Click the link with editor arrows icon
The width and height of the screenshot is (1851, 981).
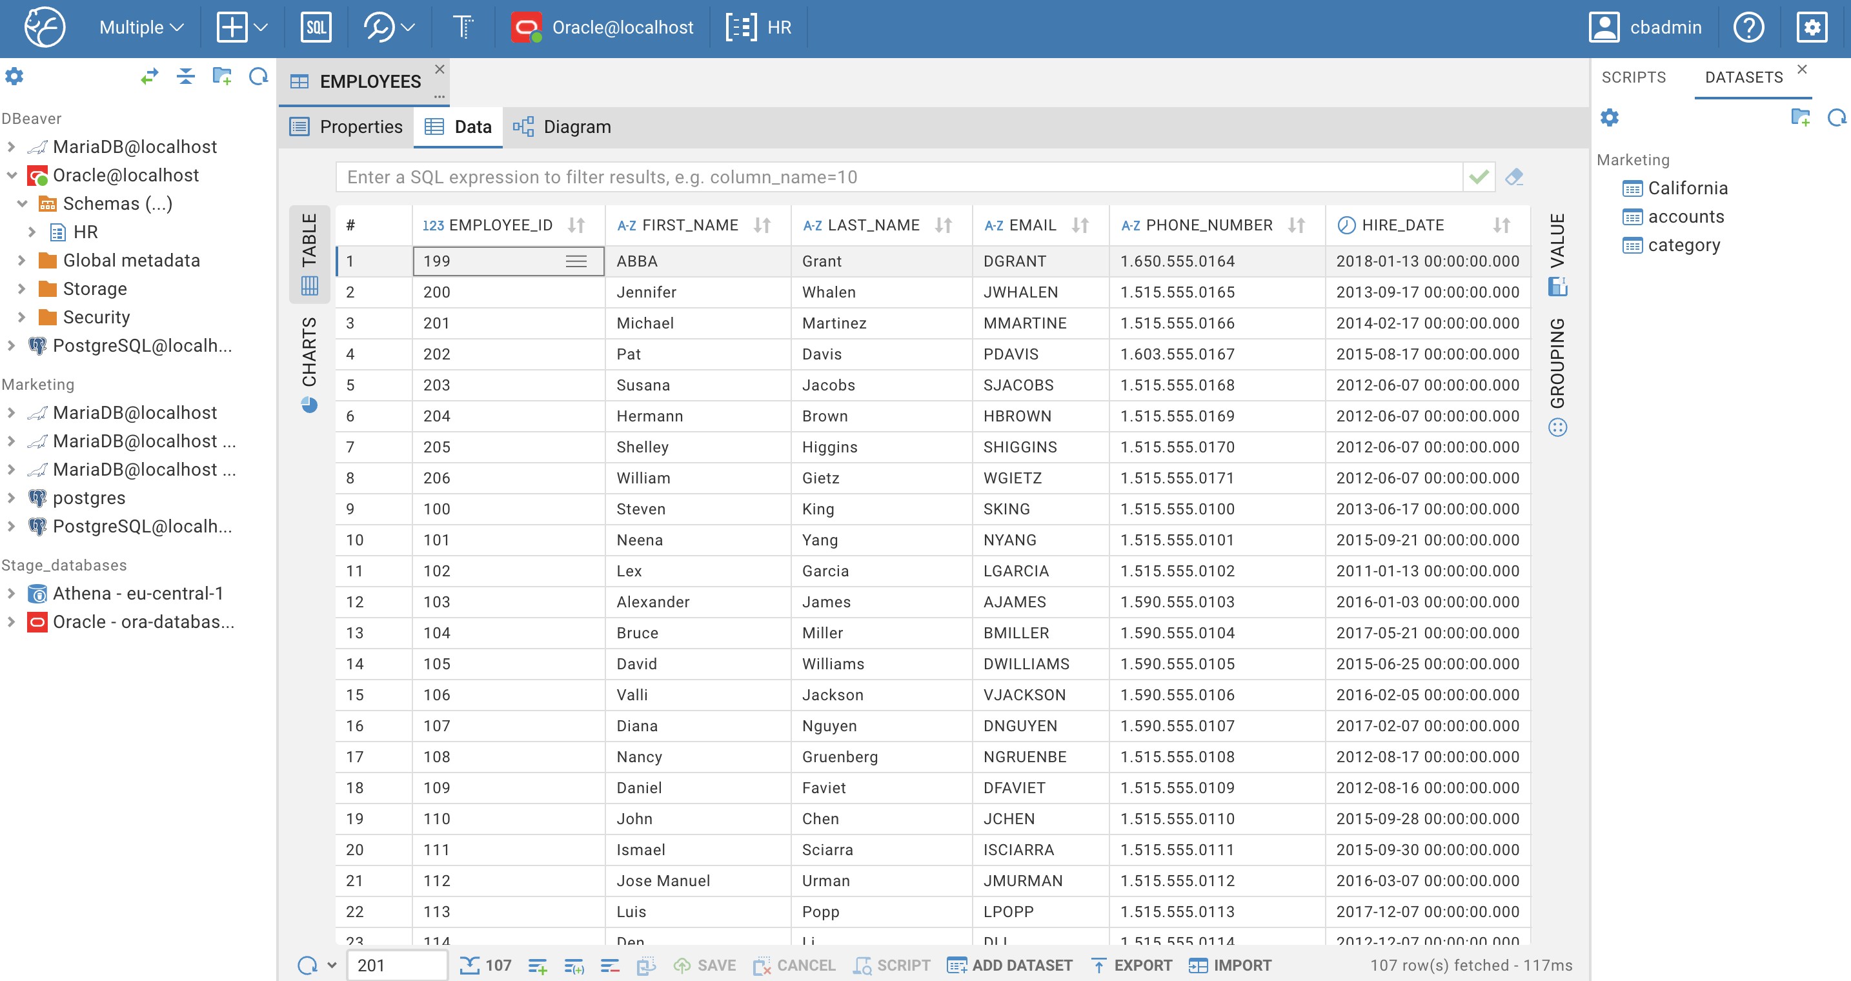click(x=148, y=76)
